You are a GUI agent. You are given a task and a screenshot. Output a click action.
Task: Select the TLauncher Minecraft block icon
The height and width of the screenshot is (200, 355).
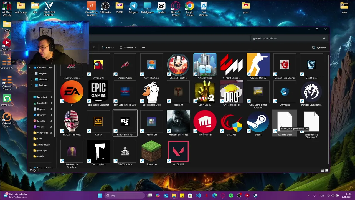click(x=152, y=151)
